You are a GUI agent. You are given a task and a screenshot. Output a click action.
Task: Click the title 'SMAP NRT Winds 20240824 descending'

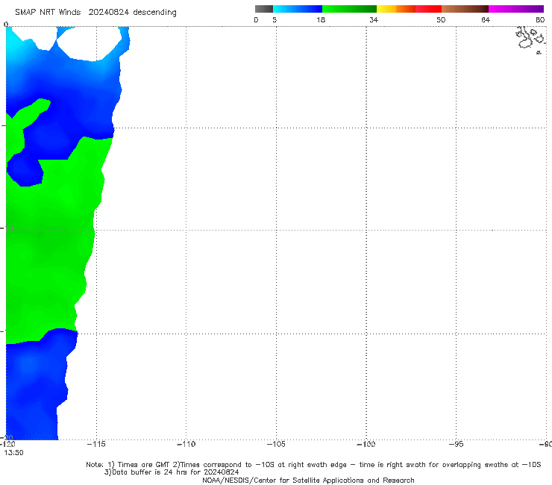click(95, 12)
